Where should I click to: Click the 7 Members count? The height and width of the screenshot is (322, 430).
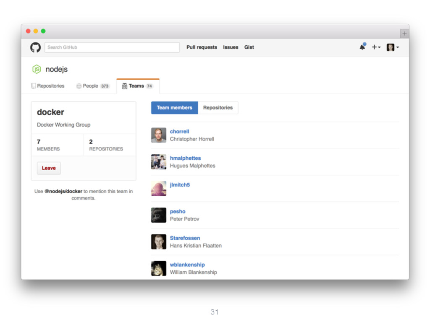[48, 145]
